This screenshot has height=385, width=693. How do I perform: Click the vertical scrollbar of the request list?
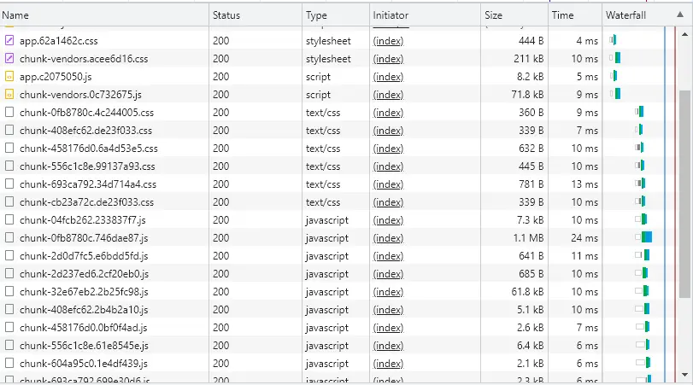[x=684, y=171]
